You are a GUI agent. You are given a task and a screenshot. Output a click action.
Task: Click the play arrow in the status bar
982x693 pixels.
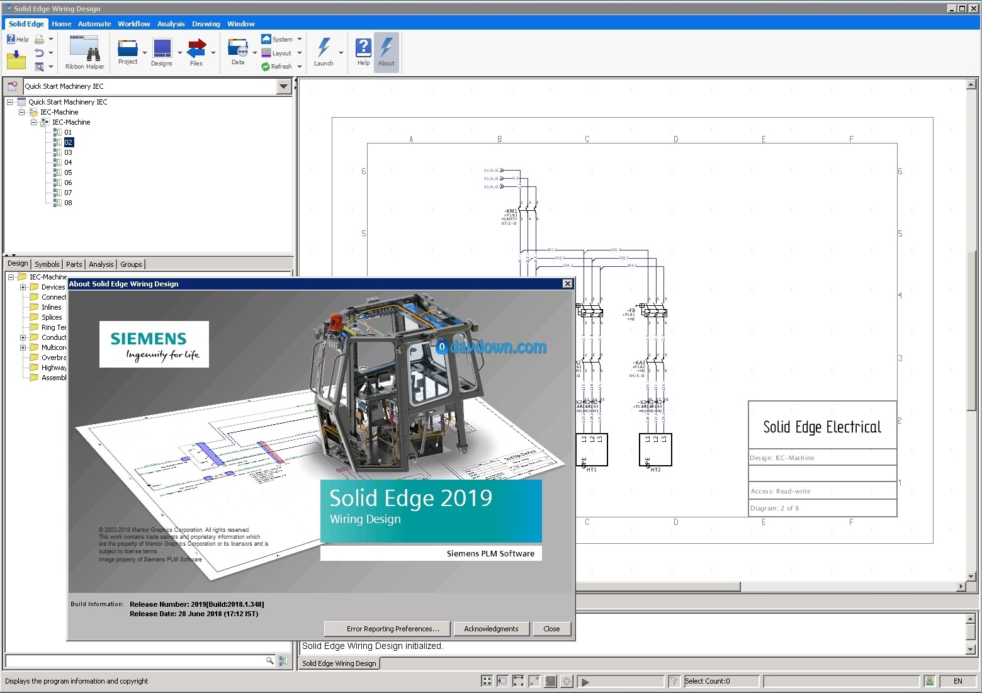[585, 682]
